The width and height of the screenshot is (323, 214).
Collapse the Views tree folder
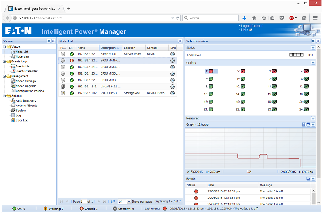coord(5,47)
